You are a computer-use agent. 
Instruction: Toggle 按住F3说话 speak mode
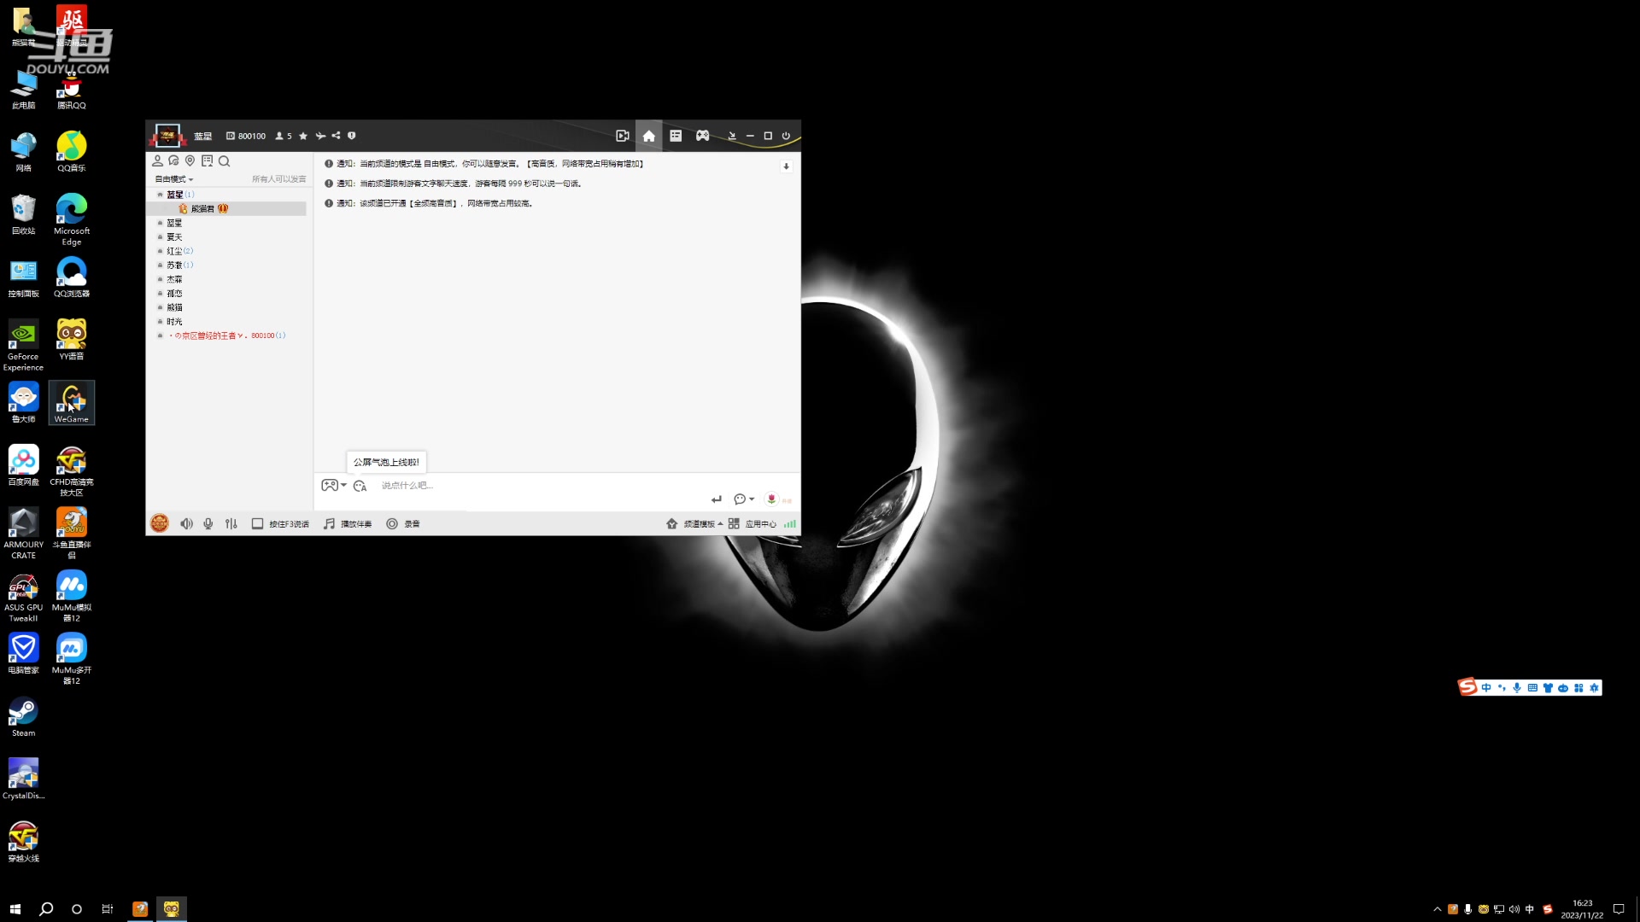[280, 523]
